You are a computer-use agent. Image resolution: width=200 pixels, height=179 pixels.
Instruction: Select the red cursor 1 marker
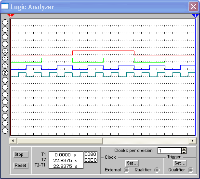click(11, 16)
